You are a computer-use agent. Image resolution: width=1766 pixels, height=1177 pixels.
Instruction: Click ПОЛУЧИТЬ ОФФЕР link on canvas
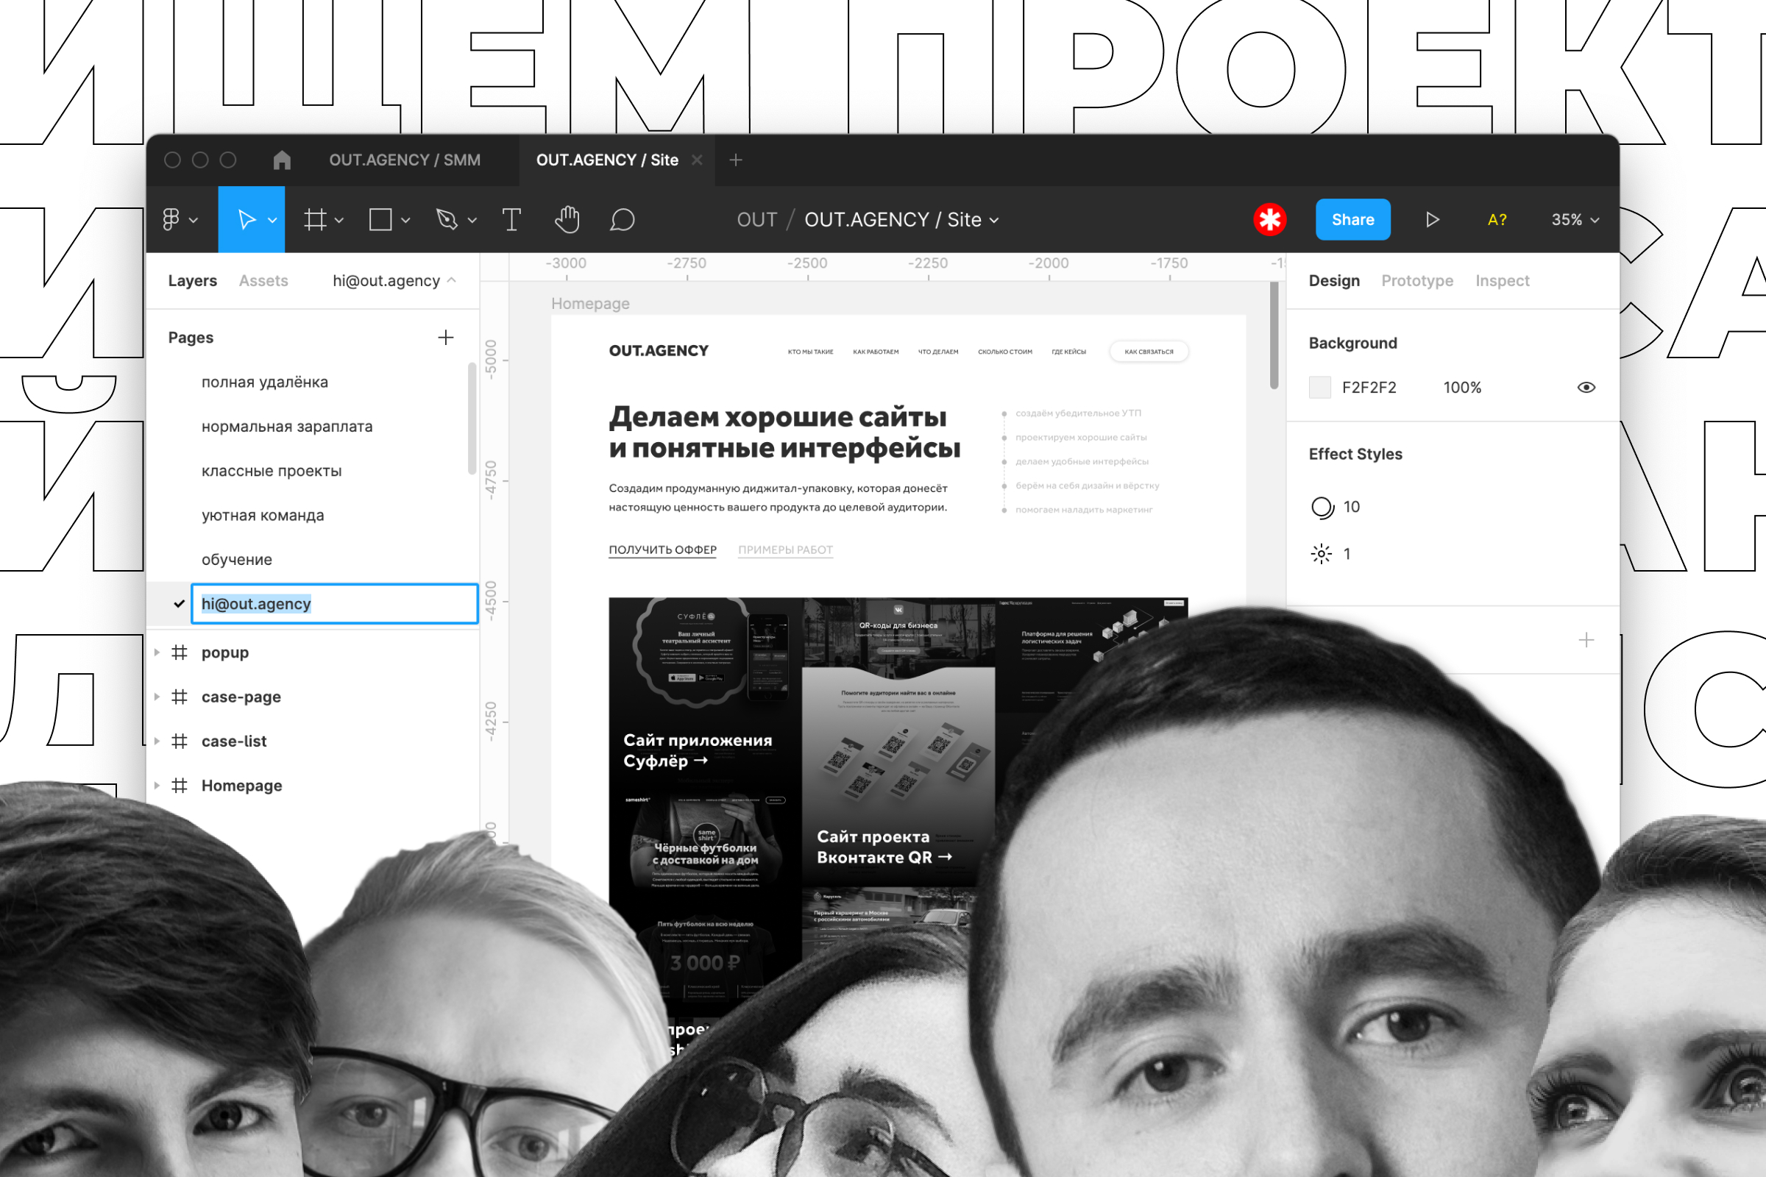point(662,550)
